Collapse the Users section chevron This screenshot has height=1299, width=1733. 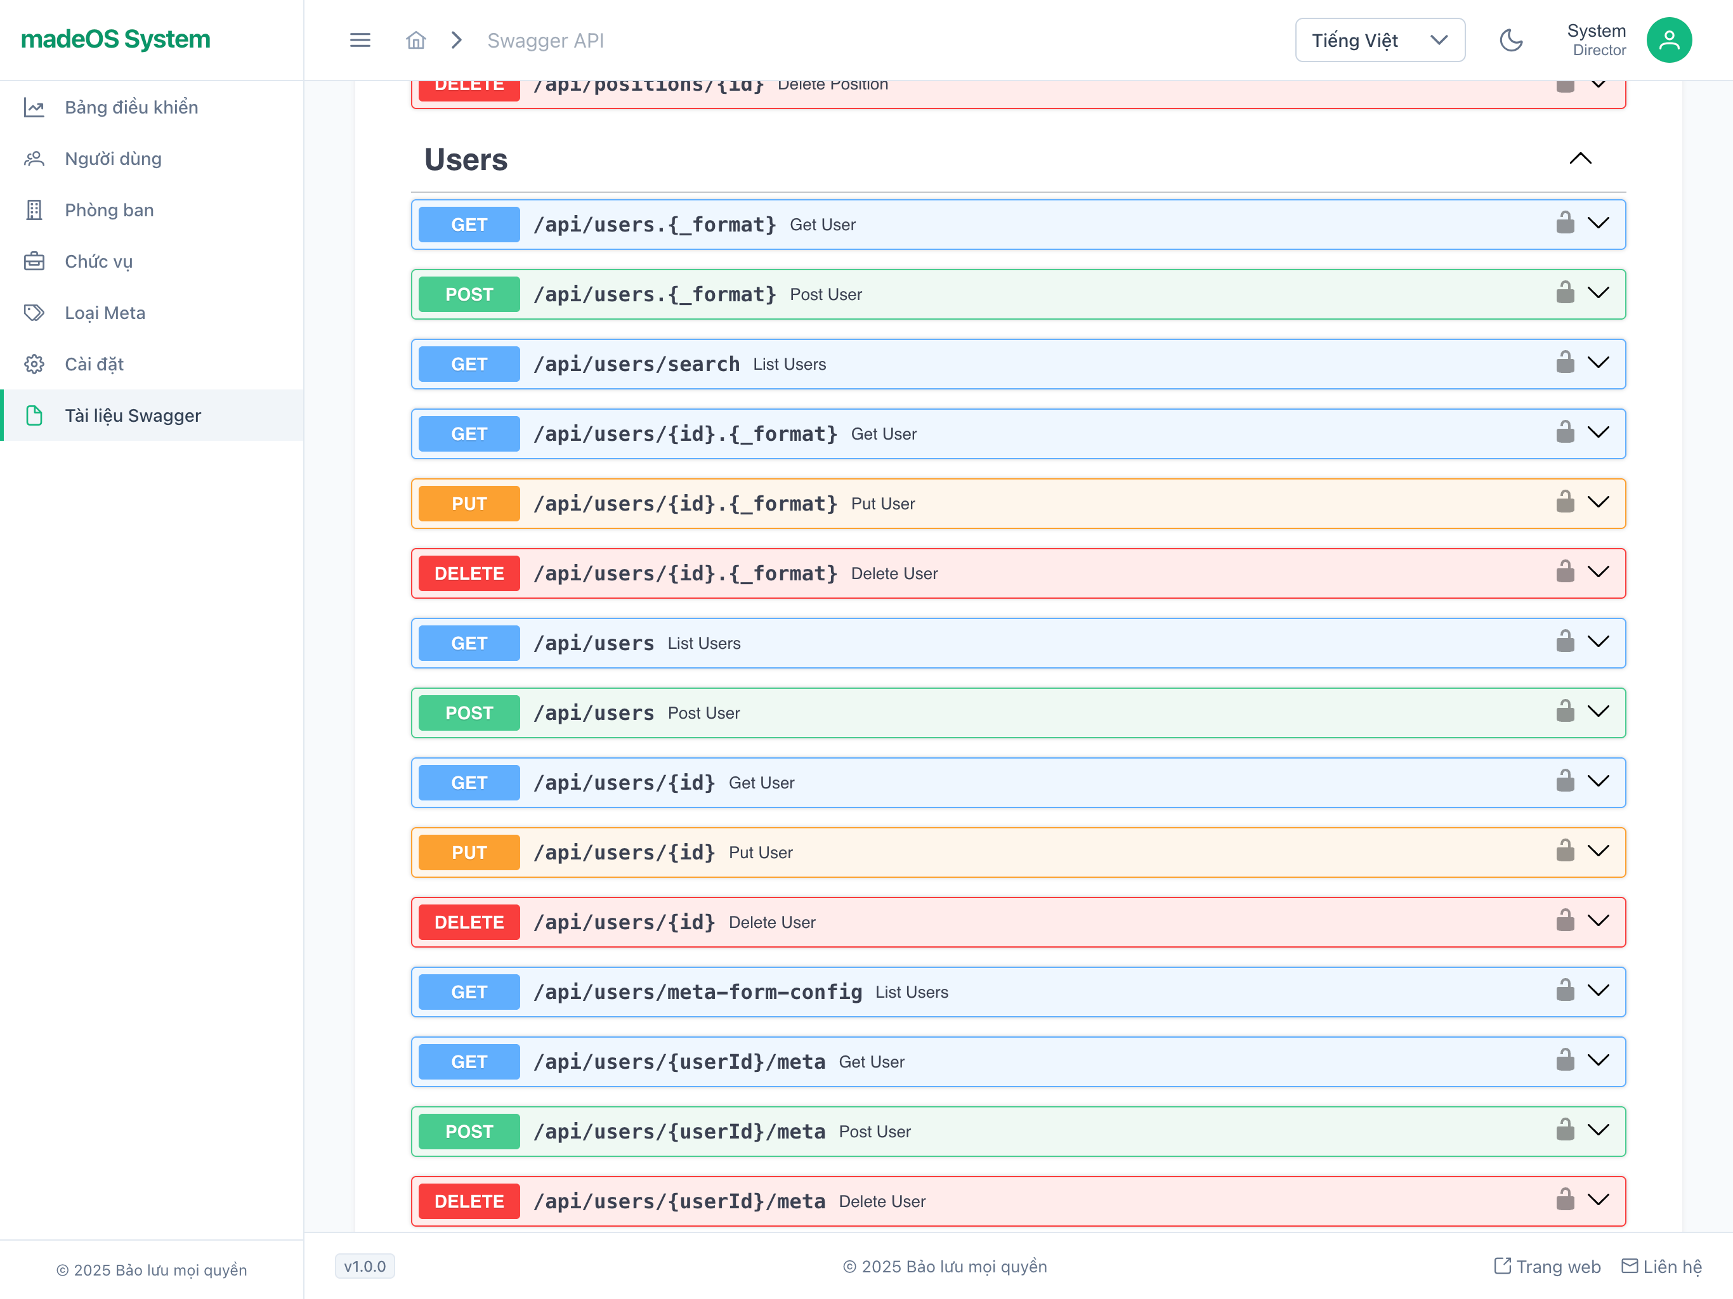coord(1580,159)
